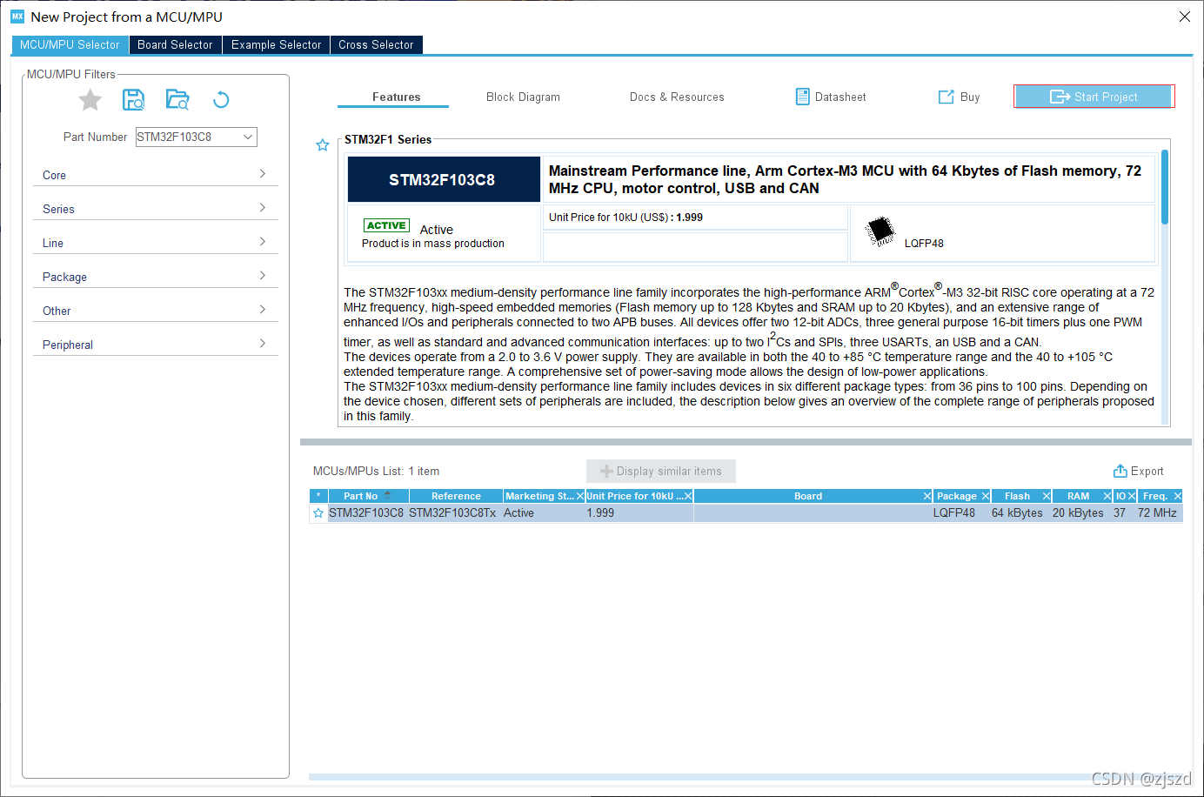The width and height of the screenshot is (1204, 797).
Task: Click the star column header in the MCU list
Action: tap(318, 496)
